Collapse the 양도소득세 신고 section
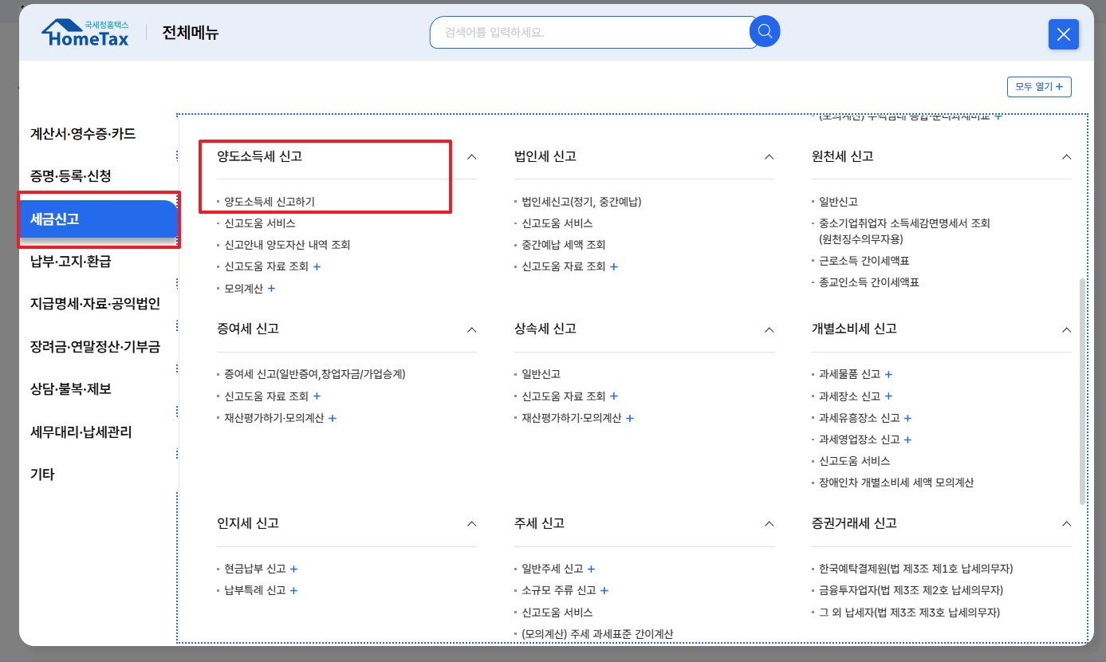 tap(470, 158)
